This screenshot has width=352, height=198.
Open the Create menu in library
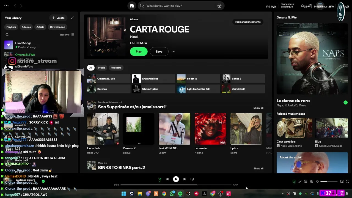click(x=58, y=18)
